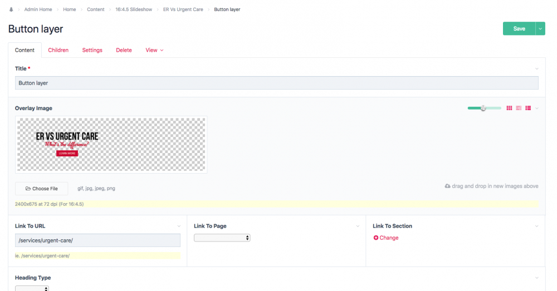Go to Home breadcrumb link

pos(70,9)
